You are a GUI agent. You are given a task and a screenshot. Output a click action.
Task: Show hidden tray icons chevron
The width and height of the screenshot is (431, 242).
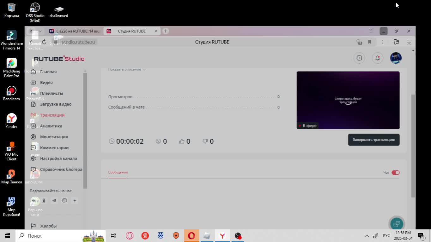[x=367, y=236]
